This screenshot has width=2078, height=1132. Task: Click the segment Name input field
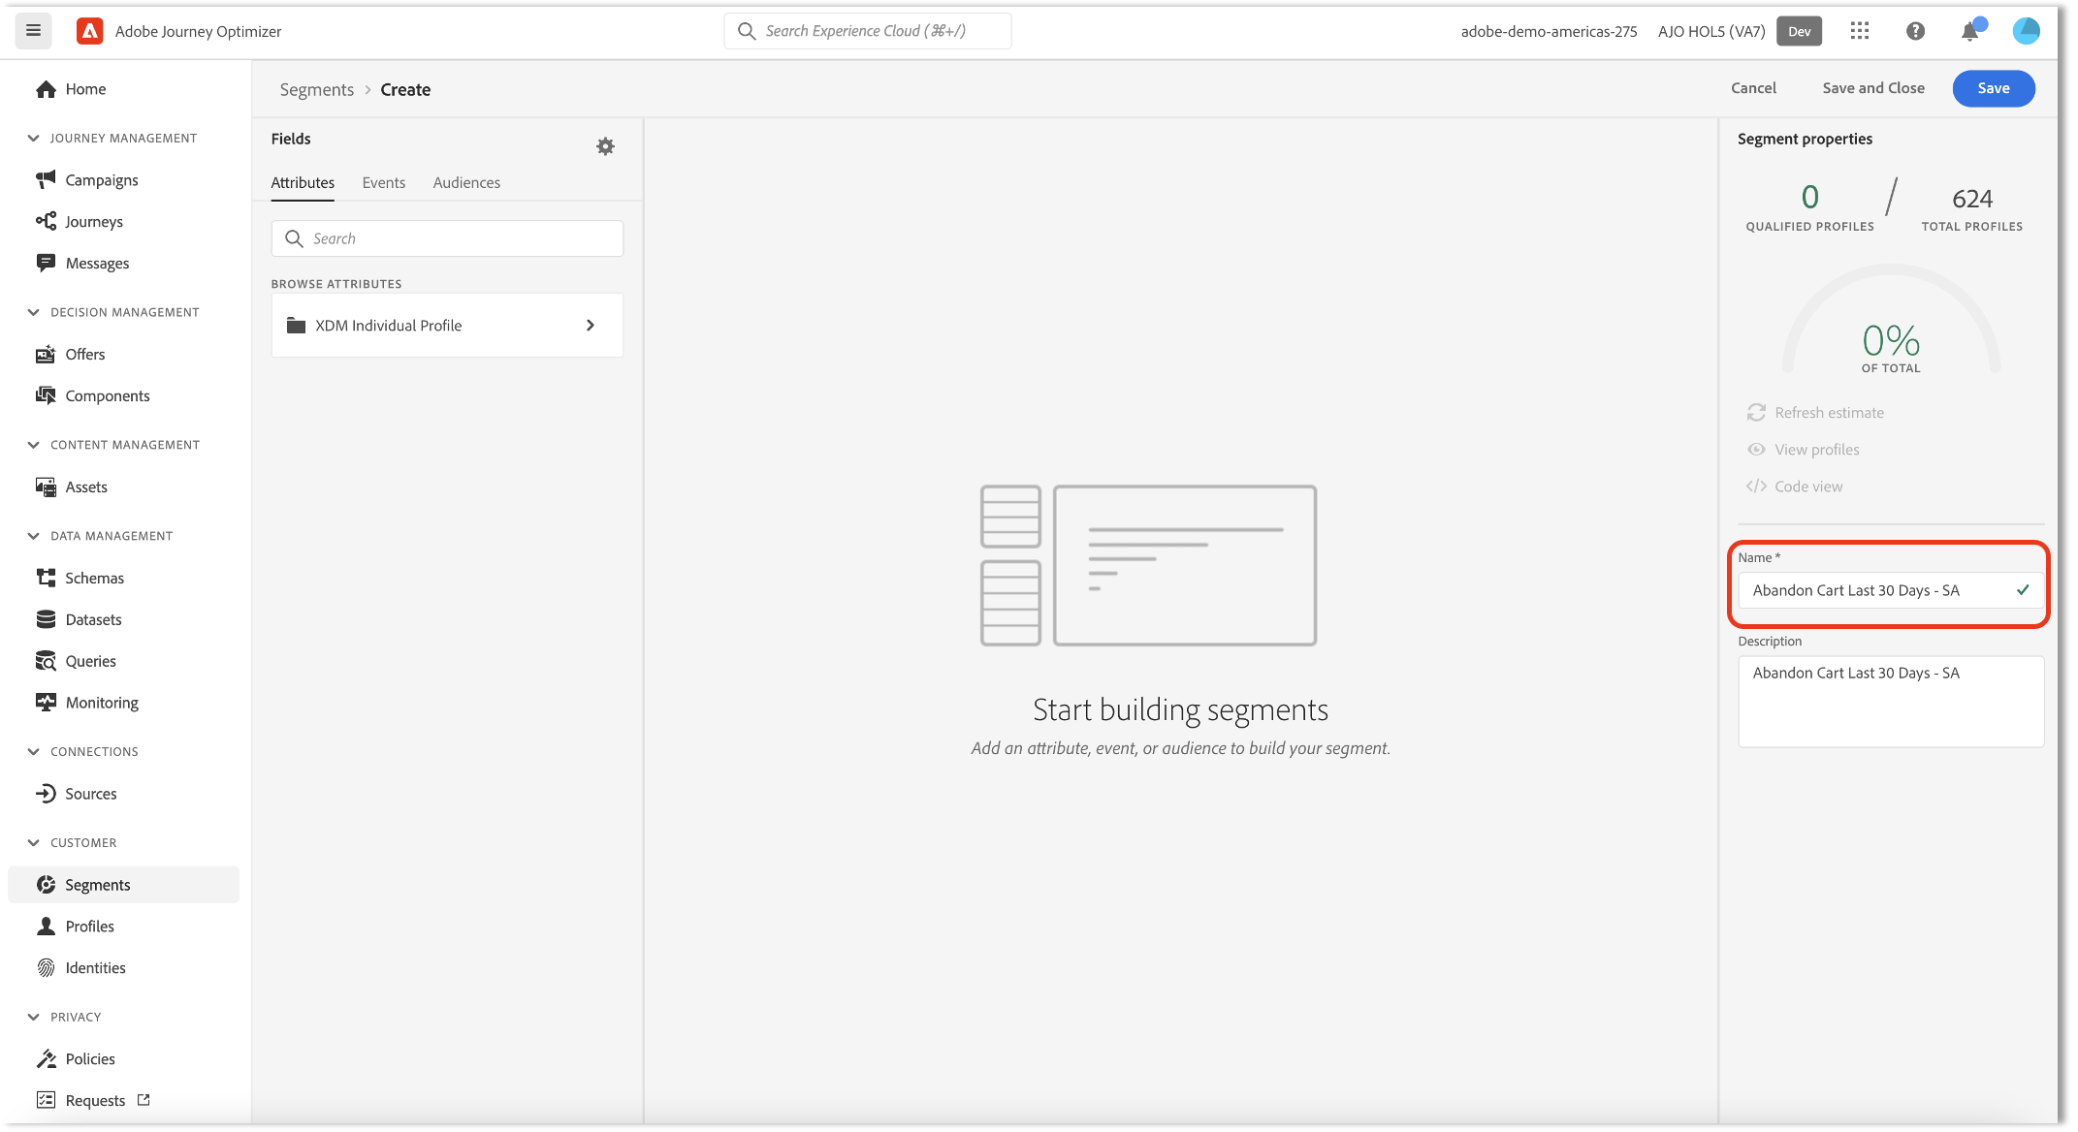1891,590
